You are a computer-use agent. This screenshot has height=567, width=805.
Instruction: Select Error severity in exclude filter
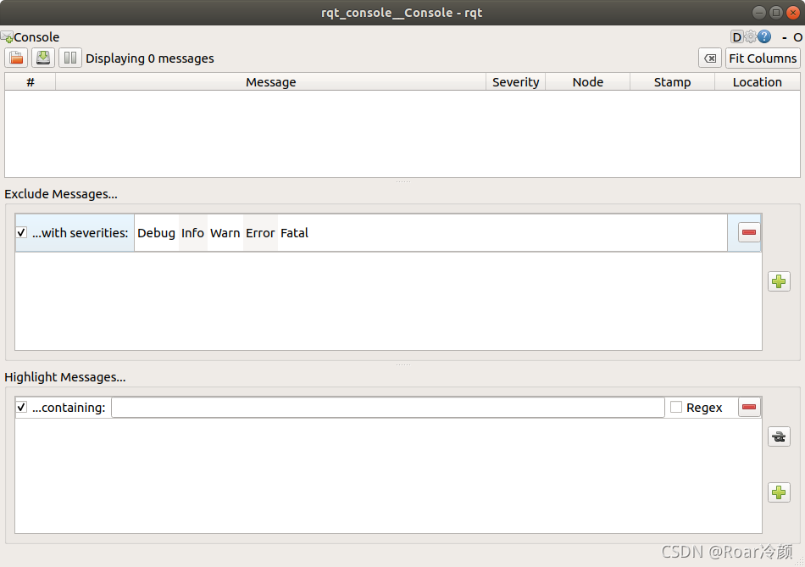pos(260,233)
